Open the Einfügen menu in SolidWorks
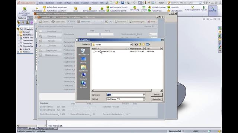238x133 pixels. click(x=68, y=3)
